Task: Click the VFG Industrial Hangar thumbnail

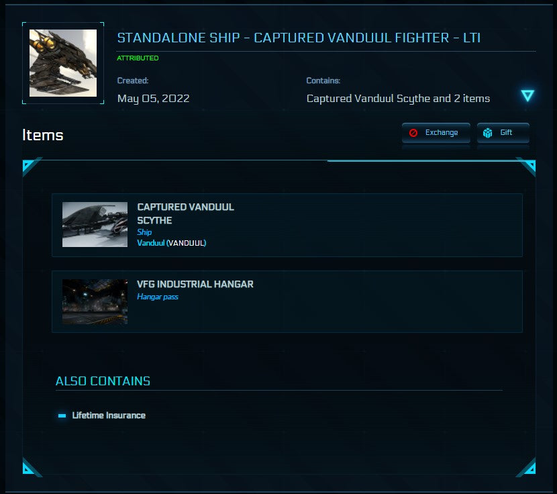Action: point(95,301)
